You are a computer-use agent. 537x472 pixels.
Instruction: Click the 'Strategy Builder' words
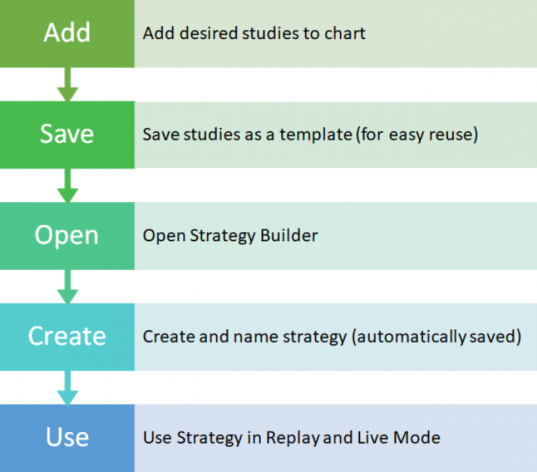pos(254,236)
